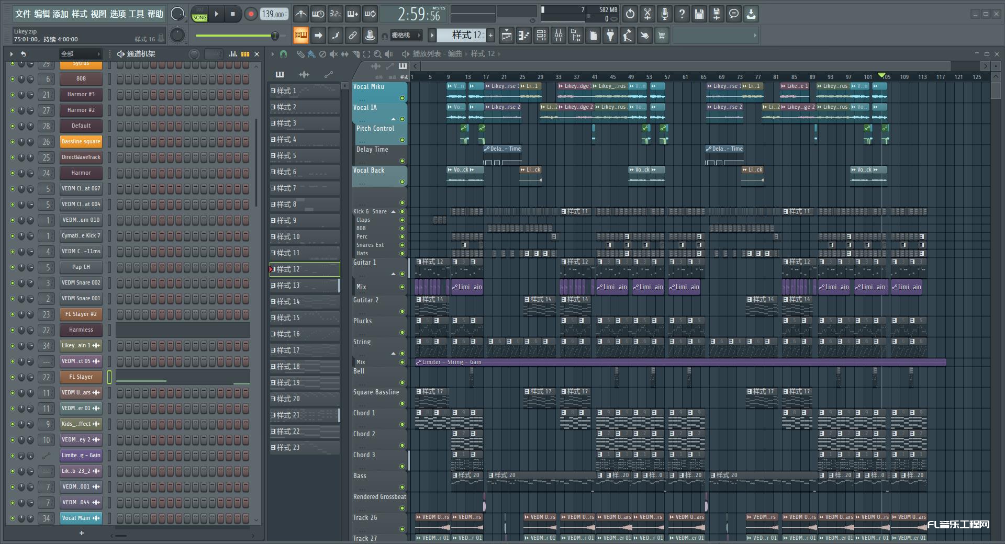Open the piano roll view icon
Viewport: 1005px width, 544px height.
click(523, 36)
